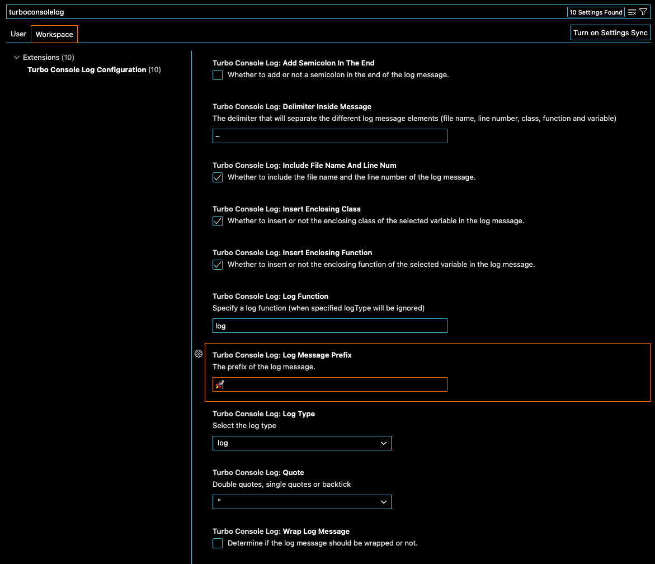
Task: Switch to the User settings tab
Action: click(x=18, y=34)
